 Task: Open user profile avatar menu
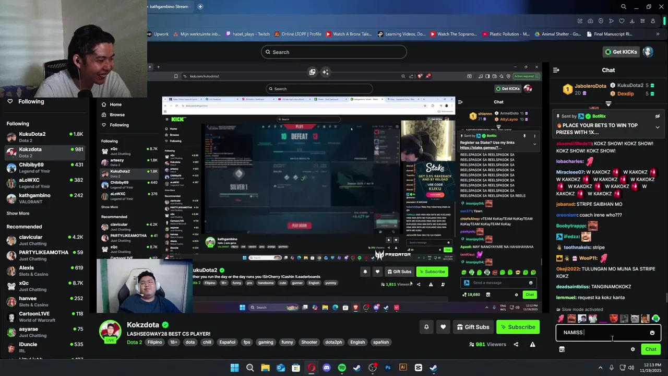point(648,52)
